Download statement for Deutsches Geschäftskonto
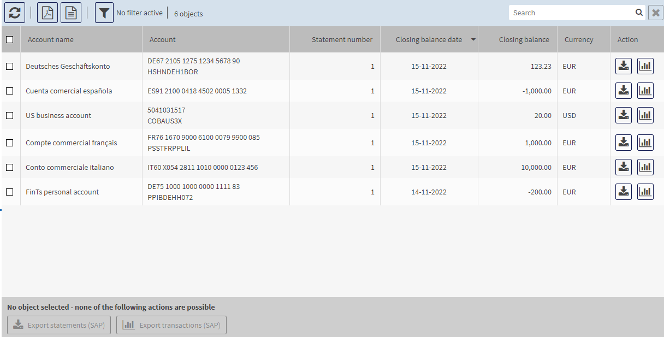Screen dimensions: 664x337 pyautogui.click(x=624, y=66)
